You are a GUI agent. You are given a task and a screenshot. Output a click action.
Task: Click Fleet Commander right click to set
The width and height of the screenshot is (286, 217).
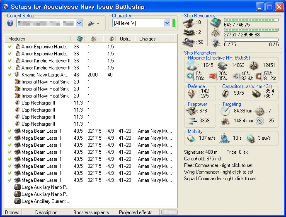pyautogui.click(x=218, y=165)
